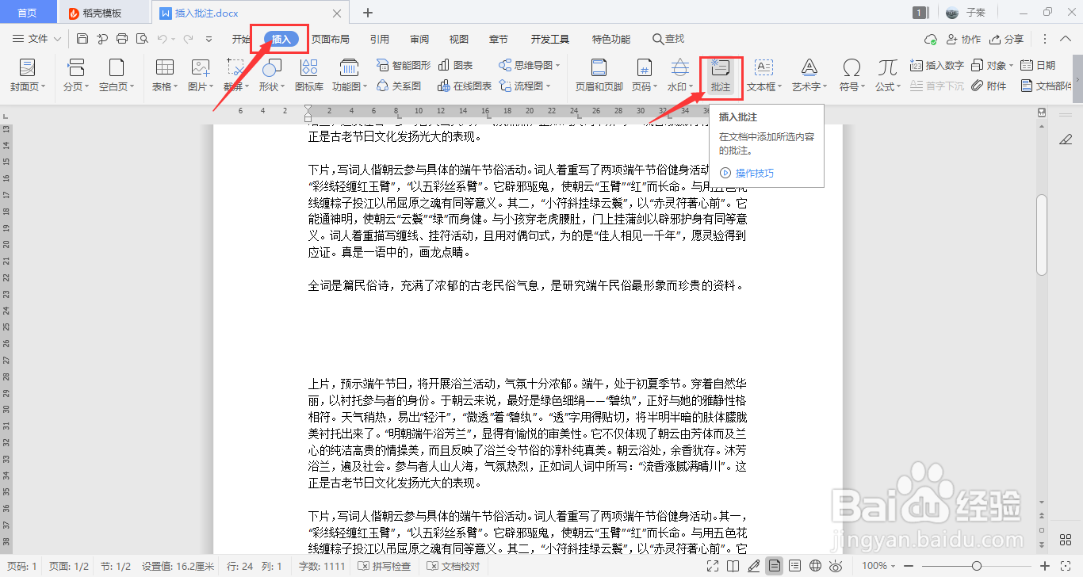1083x577 pixels.
Task: Click the zoom slider in status bar
Action: [x=977, y=566]
